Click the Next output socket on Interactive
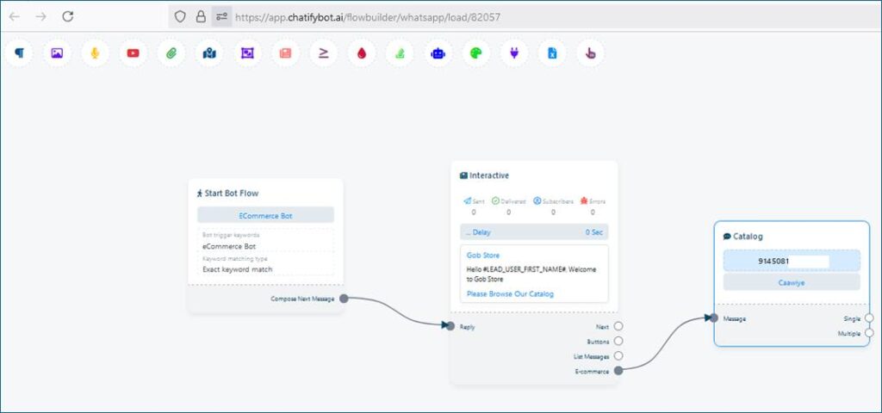882x413 pixels. [x=618, y=327]
